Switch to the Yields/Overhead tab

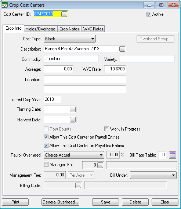tap(40, 29)
